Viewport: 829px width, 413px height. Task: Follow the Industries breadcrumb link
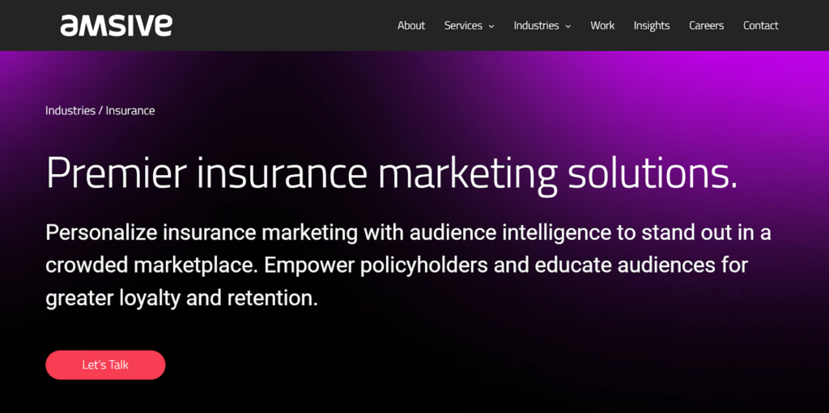pos(70,111)
